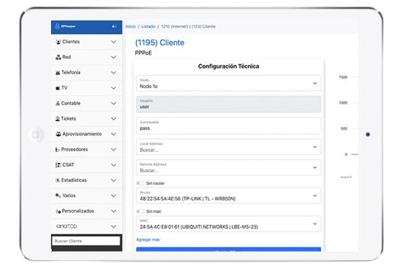Screen dimensions: 410x275
Task: Click the Telefonía phone icon
Action: (58, 73)
